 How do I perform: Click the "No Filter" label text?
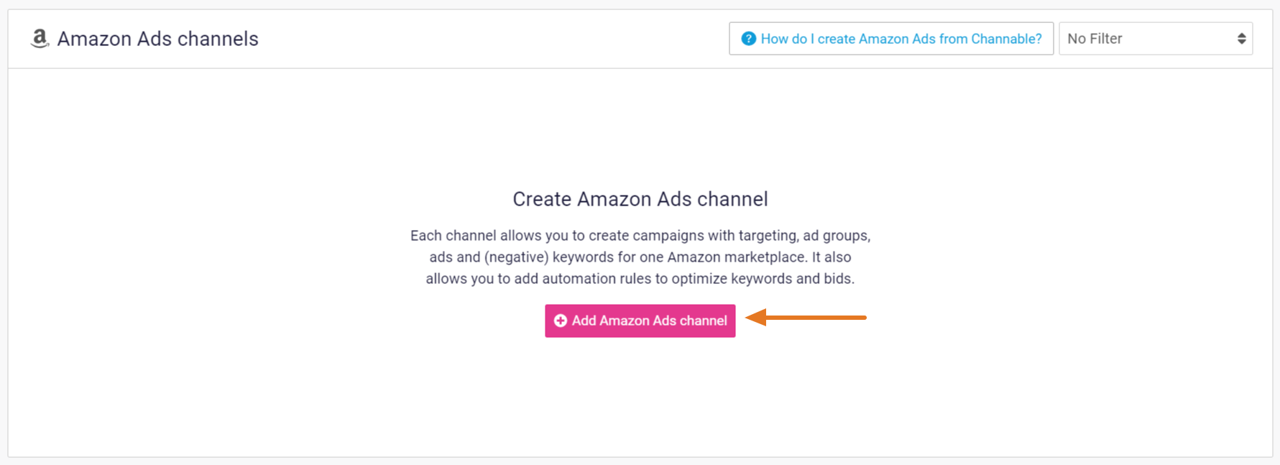[1095, 39]
